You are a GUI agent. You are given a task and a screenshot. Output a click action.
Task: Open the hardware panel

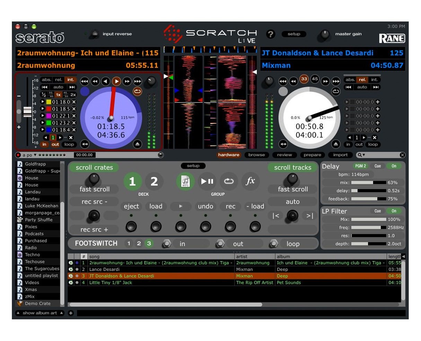229,155
